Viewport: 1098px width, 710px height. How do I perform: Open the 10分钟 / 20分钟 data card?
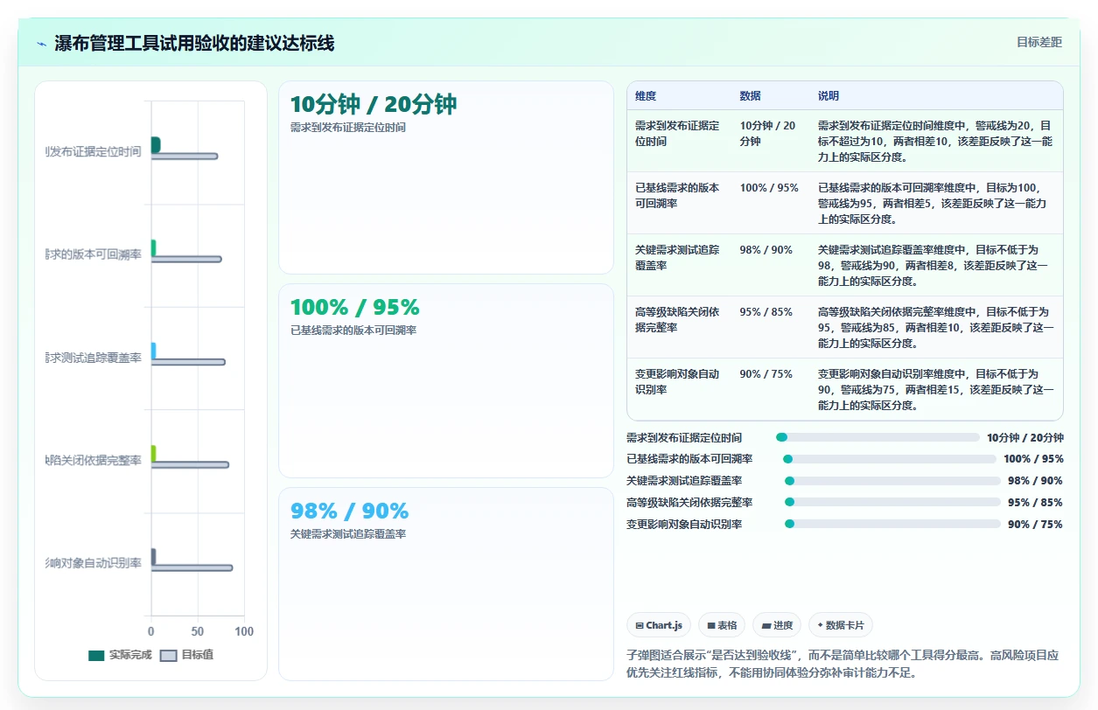[x=446, y=177]
